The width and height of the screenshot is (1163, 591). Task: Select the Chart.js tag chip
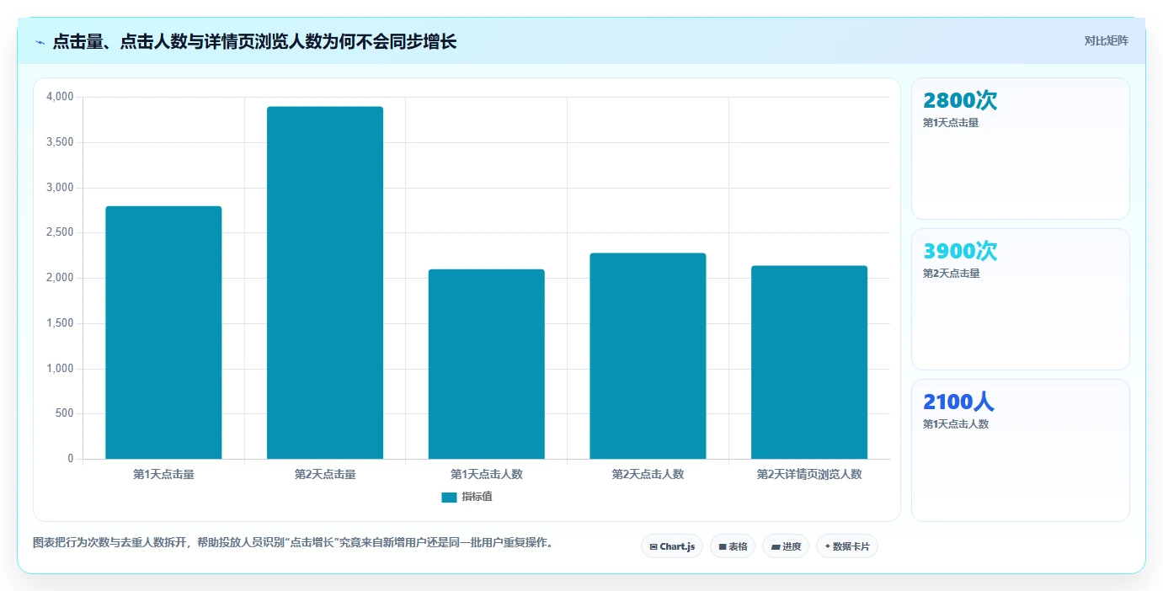click(672, 546)
